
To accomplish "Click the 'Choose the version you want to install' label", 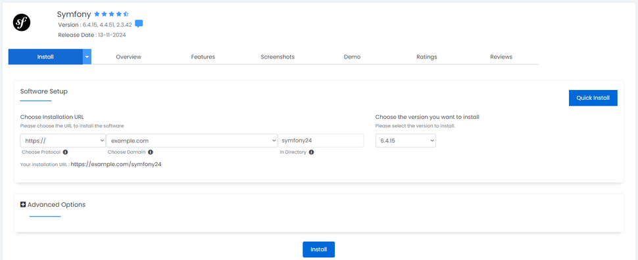I will point(428,117).
